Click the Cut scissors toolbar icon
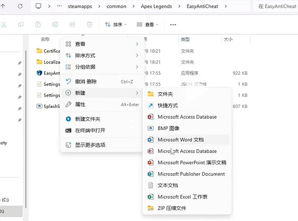 pyautogui.click(x=3, y=24)
